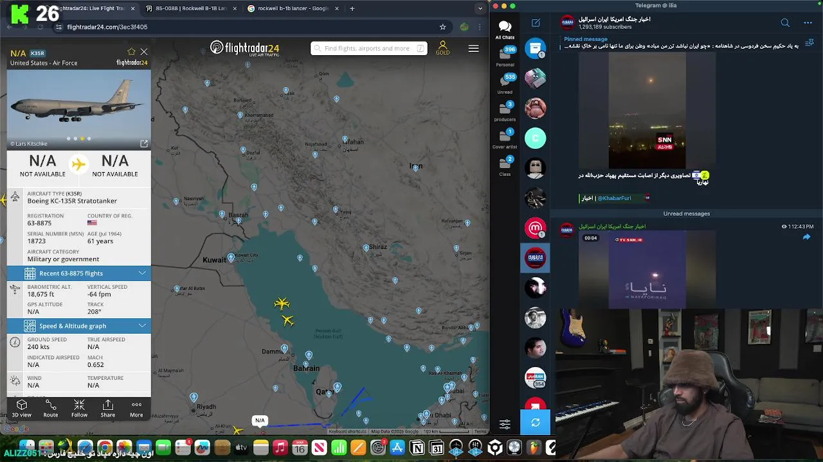Select yellow aircraft near Al-Kharj
823x462 pixels.
tap(237, 431)
